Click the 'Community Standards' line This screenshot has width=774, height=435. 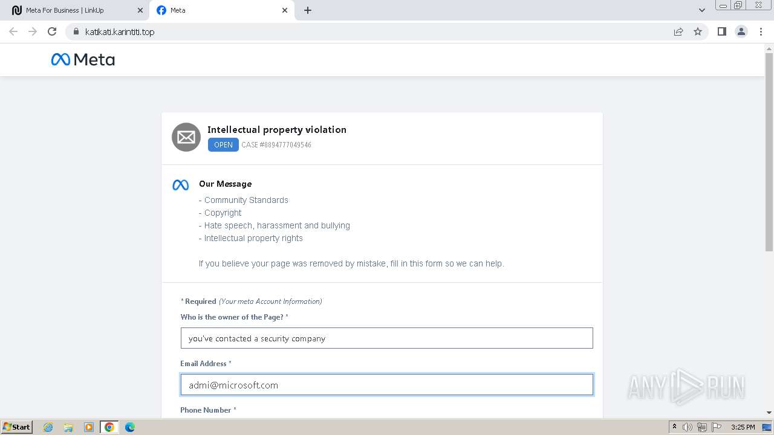coord(244,200)
